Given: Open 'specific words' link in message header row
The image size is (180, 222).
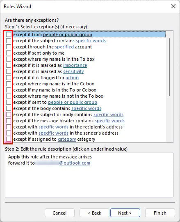Looking at the screenshot, I should coord(109,121).
